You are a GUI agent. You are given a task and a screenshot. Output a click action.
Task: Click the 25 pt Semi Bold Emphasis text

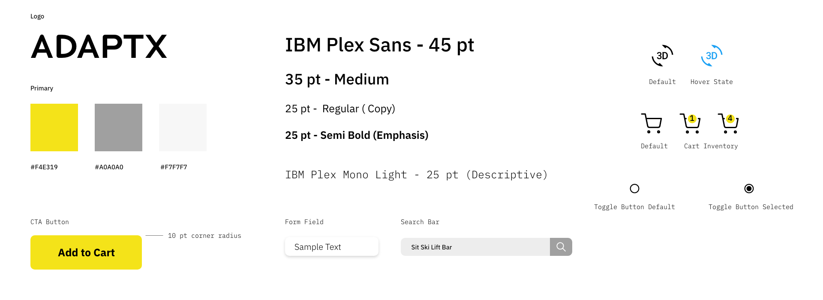tap(357, 135)
